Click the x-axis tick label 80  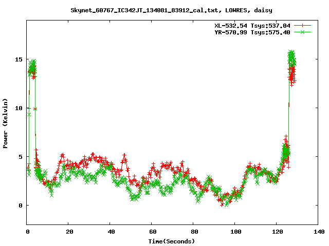[x=194, y=232]
